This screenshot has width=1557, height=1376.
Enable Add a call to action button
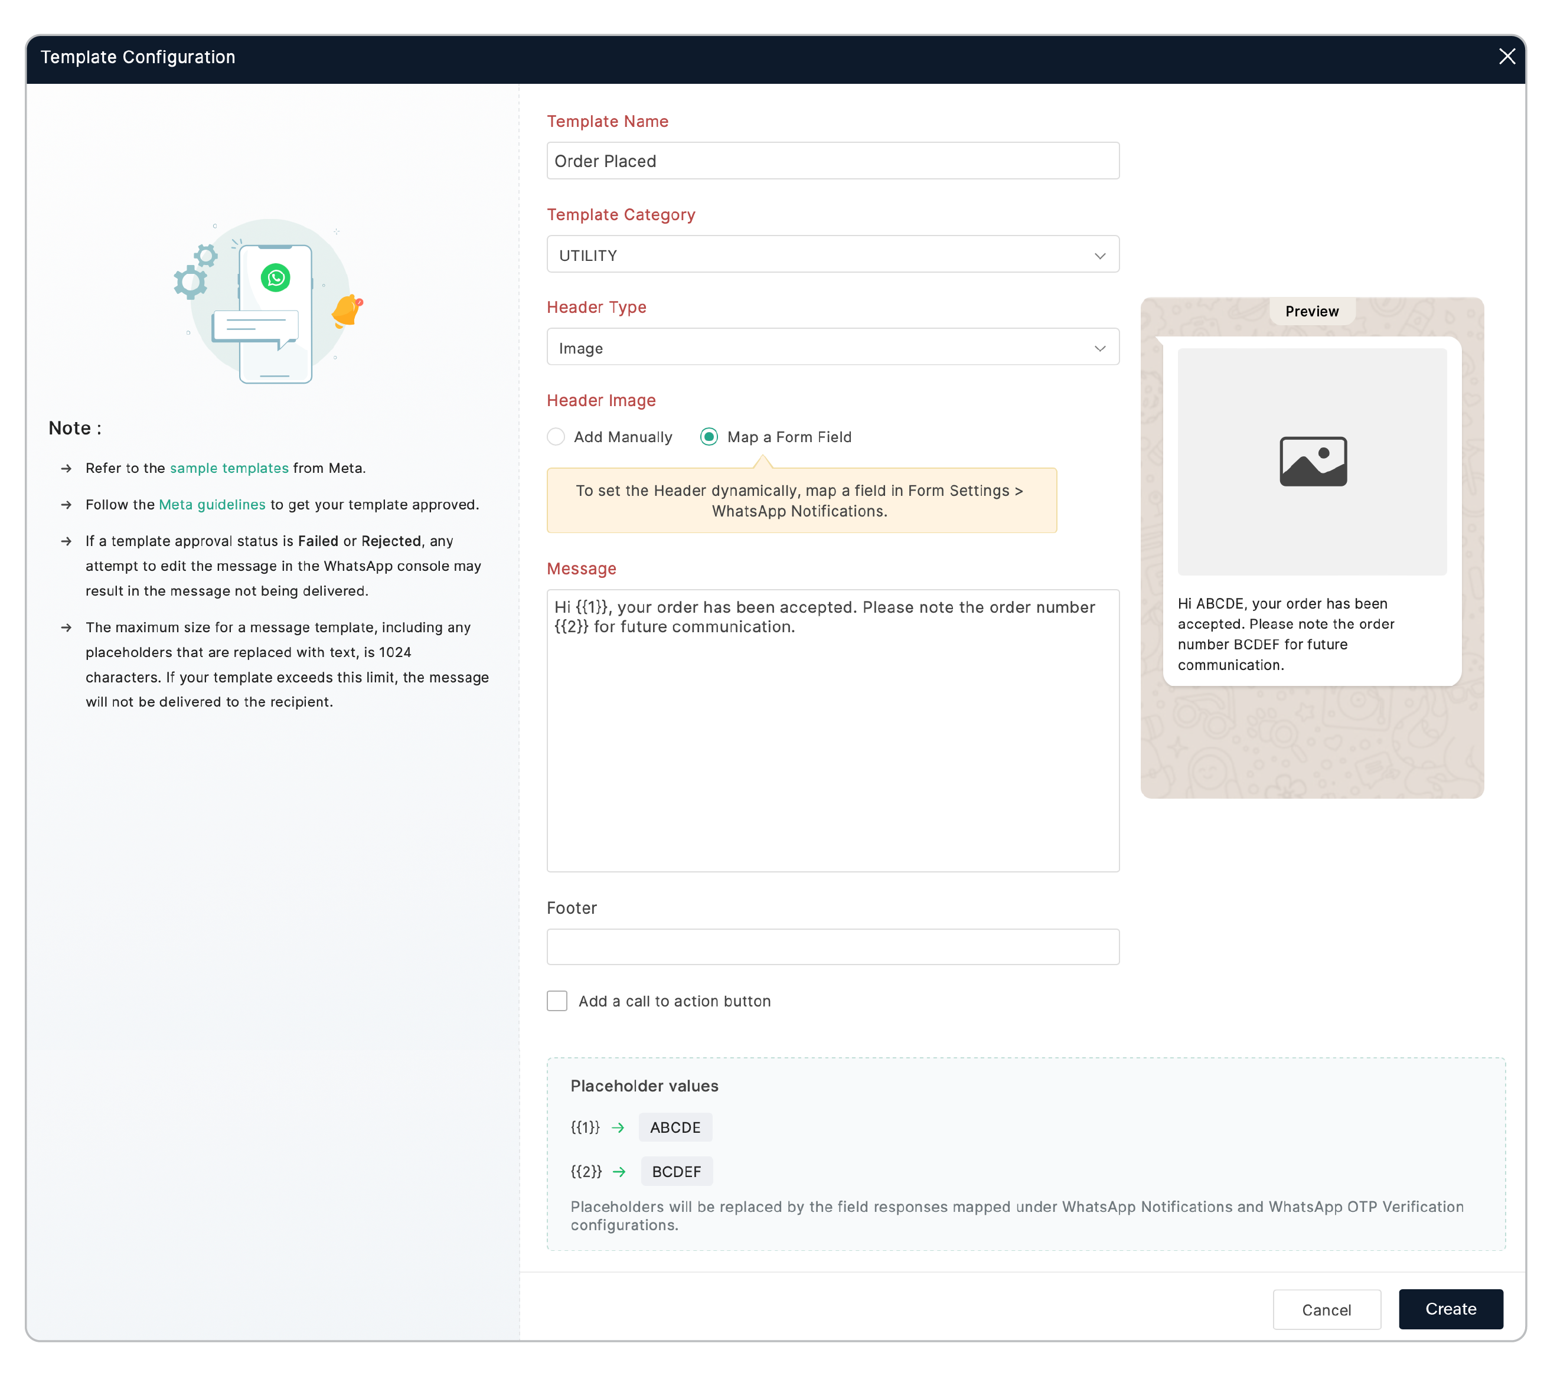[x=557, y=1001]
